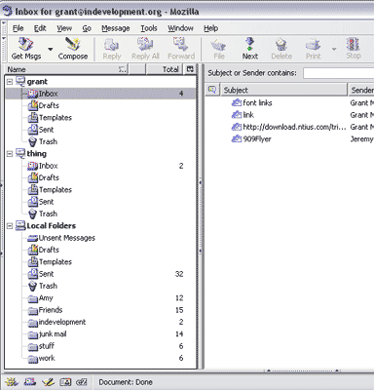Click the Get Msgs toolbar icon

click(x=26, y=44)
